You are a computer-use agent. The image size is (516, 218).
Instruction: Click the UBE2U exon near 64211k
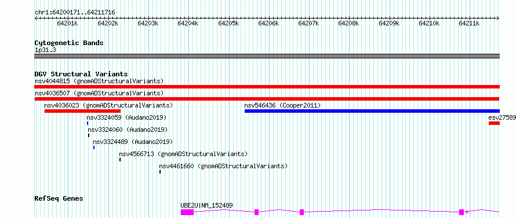462,212
